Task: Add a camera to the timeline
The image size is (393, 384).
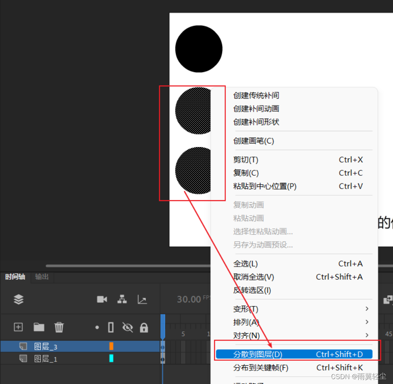Action: pos(102,300)
